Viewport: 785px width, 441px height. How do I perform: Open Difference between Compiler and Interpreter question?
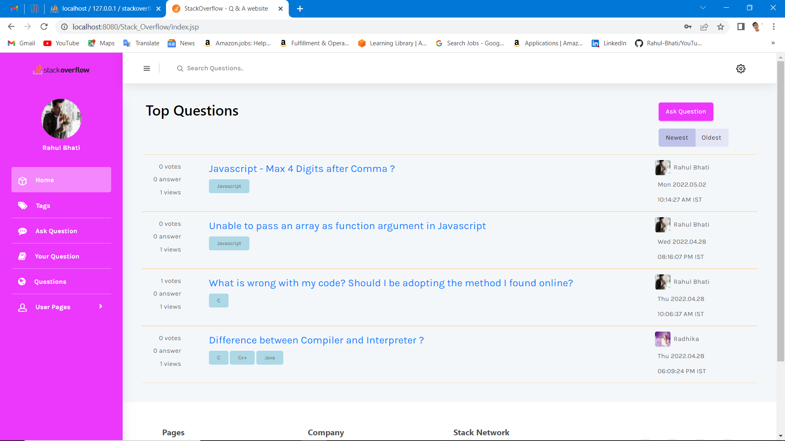(x=316, y=340)
